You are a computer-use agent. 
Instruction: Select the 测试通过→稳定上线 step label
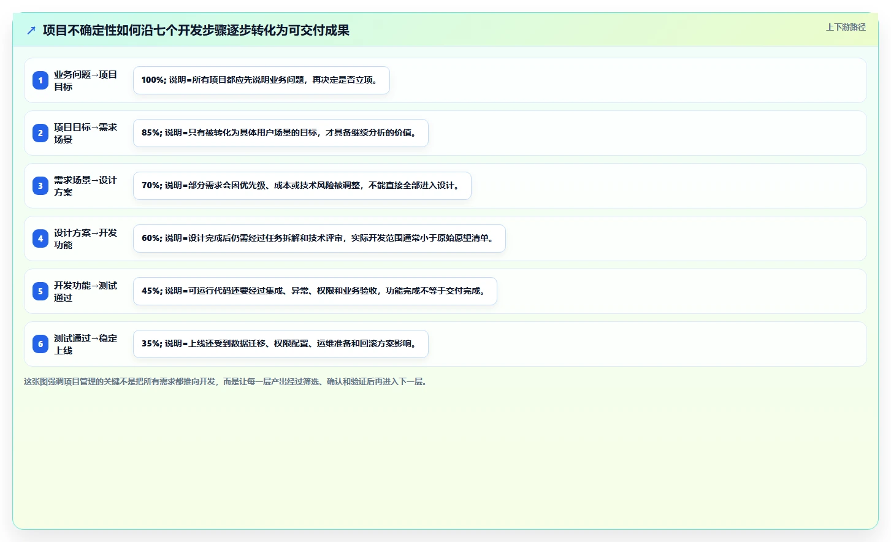tap(85, 344)
